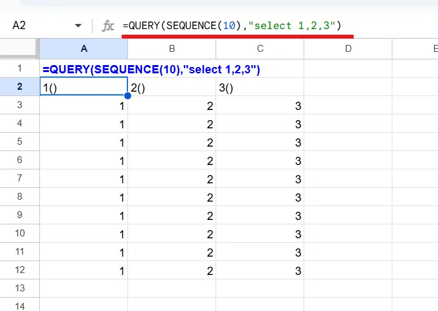The height and width of the screenshot is (311, 438).
Task: Open the Name Box dropdown arrow
Action: point(78,26)
